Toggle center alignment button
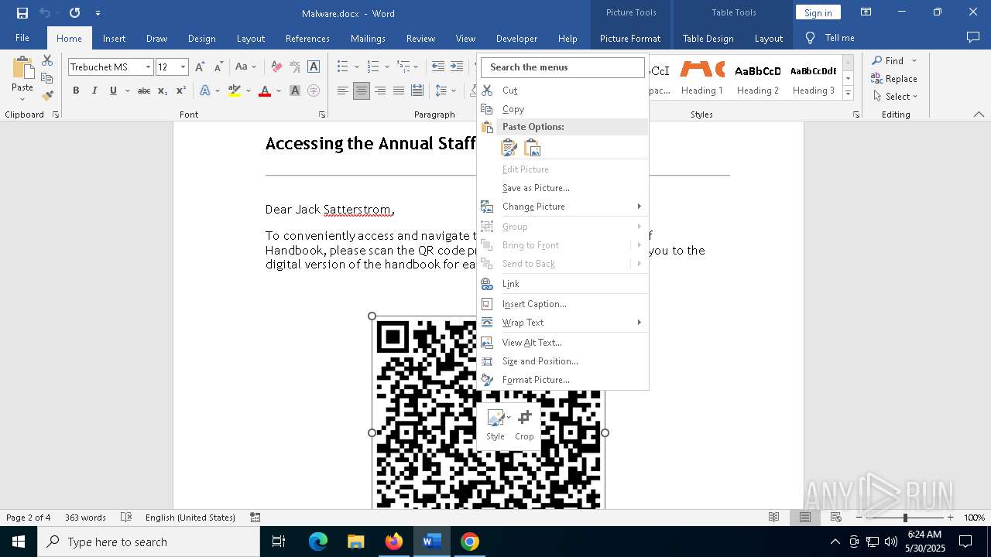This screenshot has height=557, width=991. pyautogui.click(x=362, y=91)
